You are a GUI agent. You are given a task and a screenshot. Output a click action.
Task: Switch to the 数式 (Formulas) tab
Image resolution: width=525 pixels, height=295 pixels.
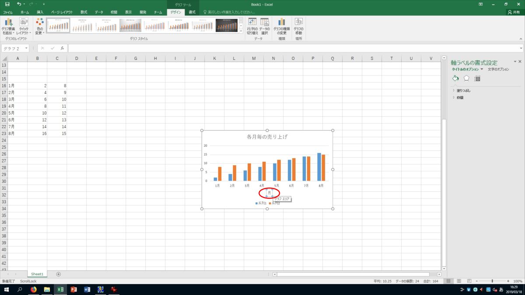coord(84,12)
